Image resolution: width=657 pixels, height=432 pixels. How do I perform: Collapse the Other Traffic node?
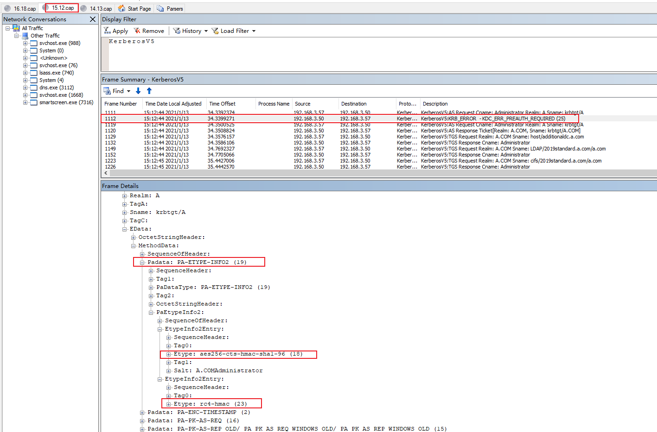[16, 36]
